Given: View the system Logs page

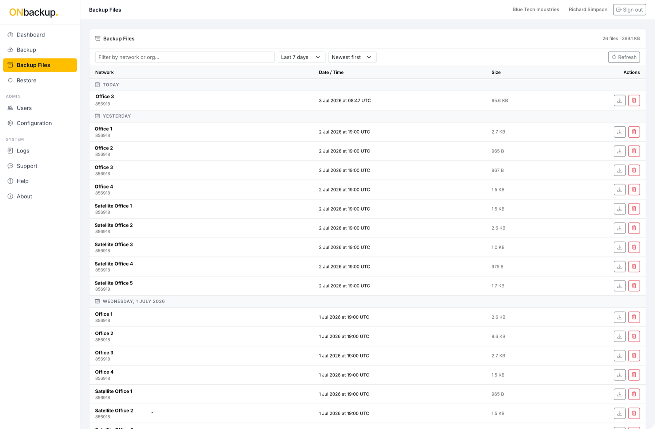Looking at the screenshot, I should click(x=40, y=151).
